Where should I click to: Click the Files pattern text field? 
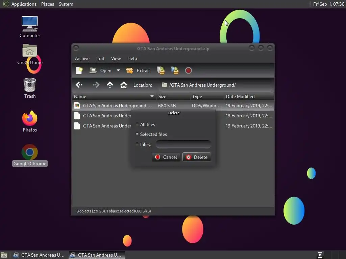183,144
